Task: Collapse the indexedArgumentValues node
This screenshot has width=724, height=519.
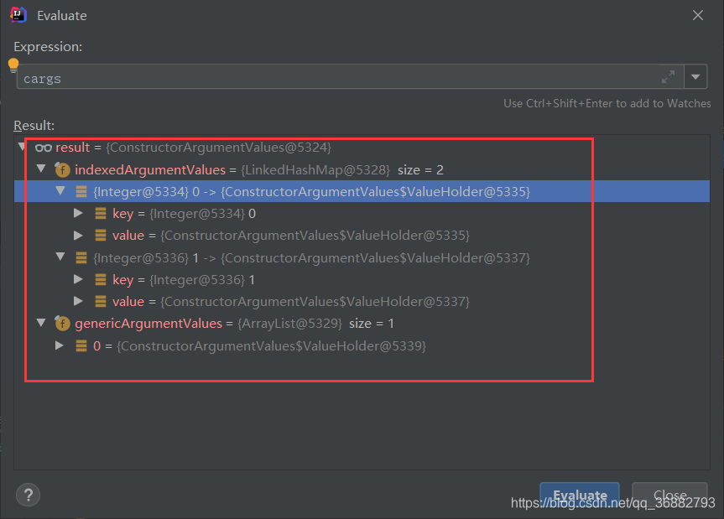Action: pos(41,169)
